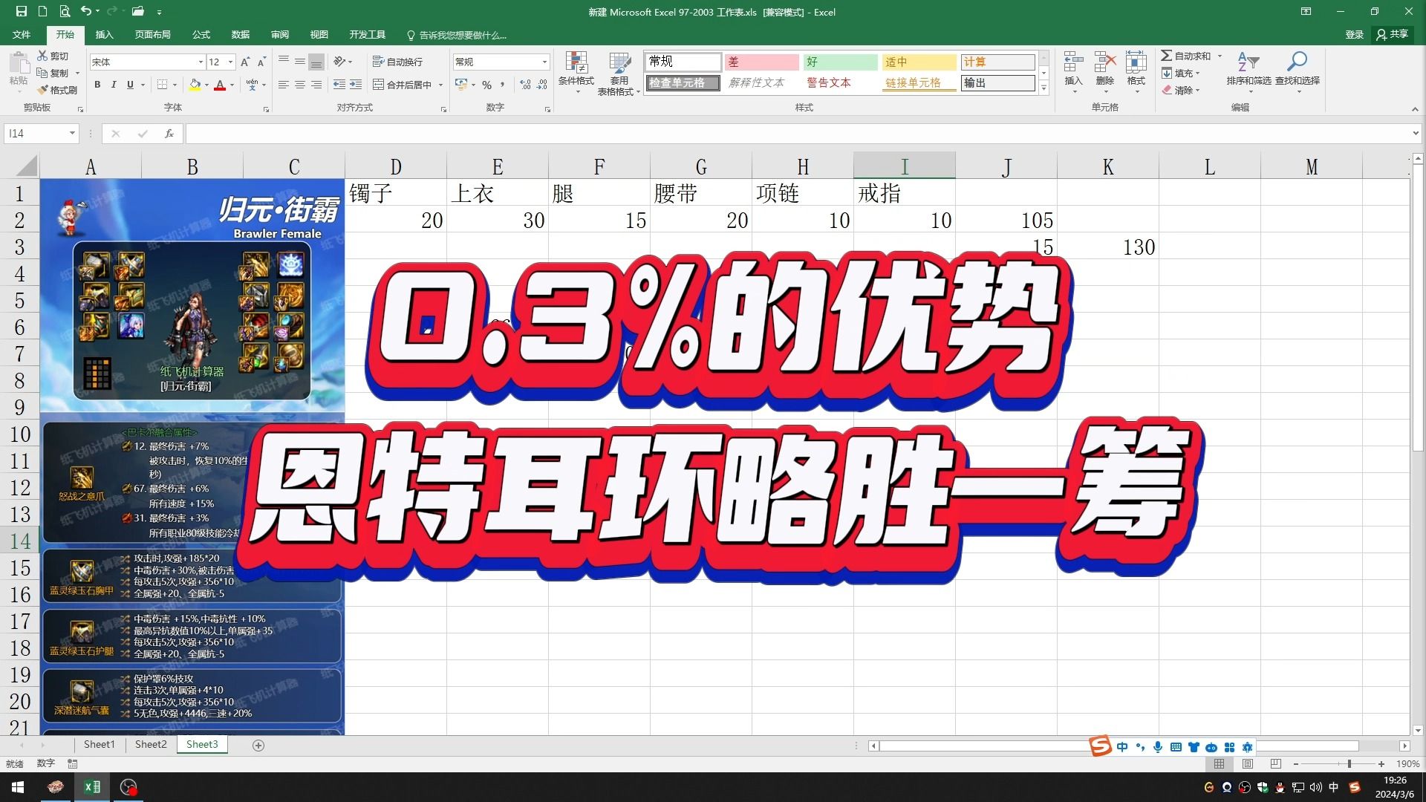Apply the 差 (Bad) cell style

(x=761, y=62)
